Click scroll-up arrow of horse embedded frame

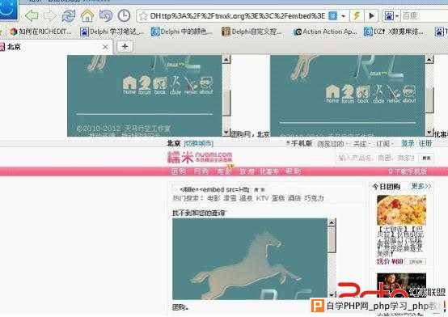click(332, 222)
